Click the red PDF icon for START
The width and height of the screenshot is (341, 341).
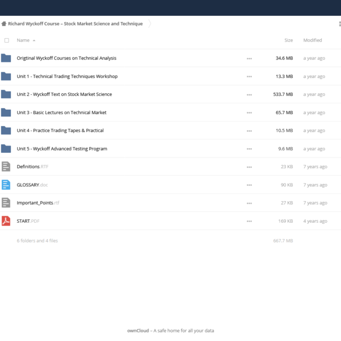(x=6, y=221)
